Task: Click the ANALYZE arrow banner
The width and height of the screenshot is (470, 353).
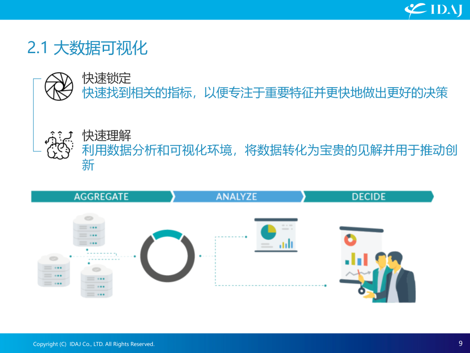Action: [x=238, y=197]
